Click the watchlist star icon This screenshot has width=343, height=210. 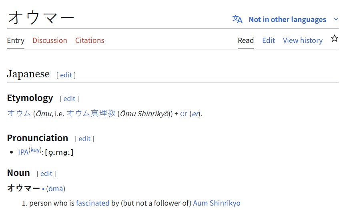click(334, 38)
